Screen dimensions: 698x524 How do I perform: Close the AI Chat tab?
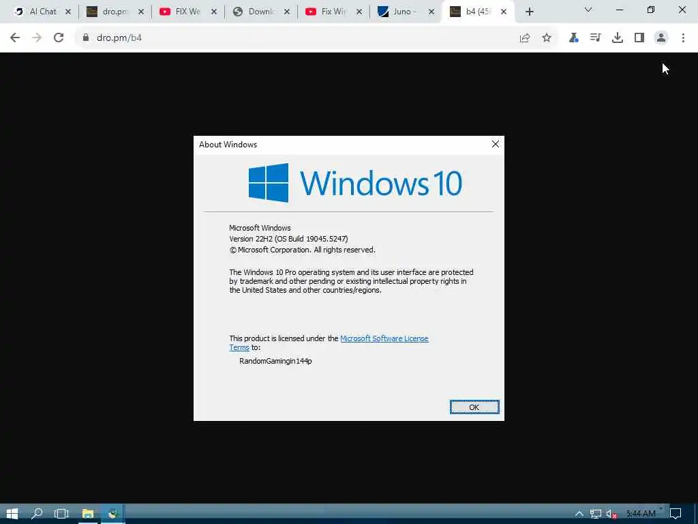point(68,12)
